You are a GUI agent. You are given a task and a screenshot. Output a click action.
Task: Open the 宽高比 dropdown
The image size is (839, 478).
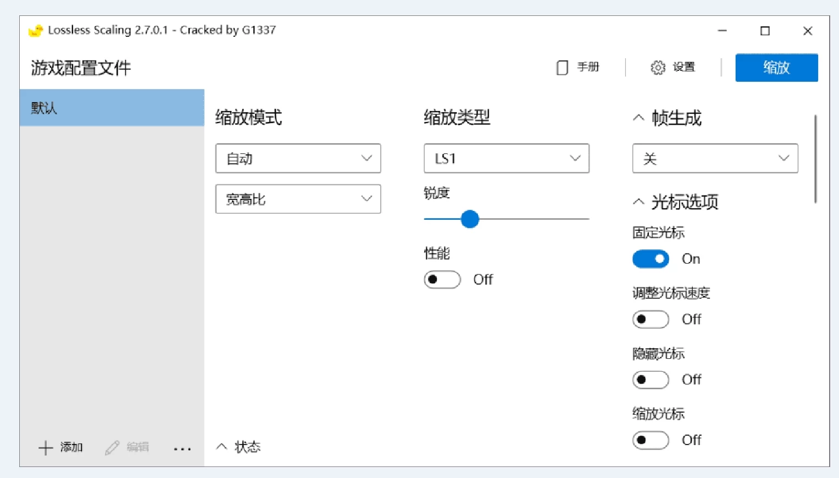(298, 199)
